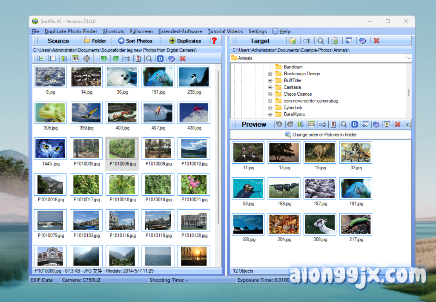Click the magnifier icon in Source toolbar
The image size is (436, 302).
[149, 59]
